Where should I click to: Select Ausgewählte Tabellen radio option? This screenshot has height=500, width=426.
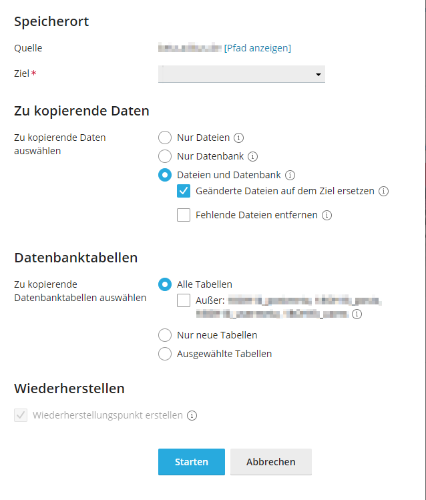point(165,354)
